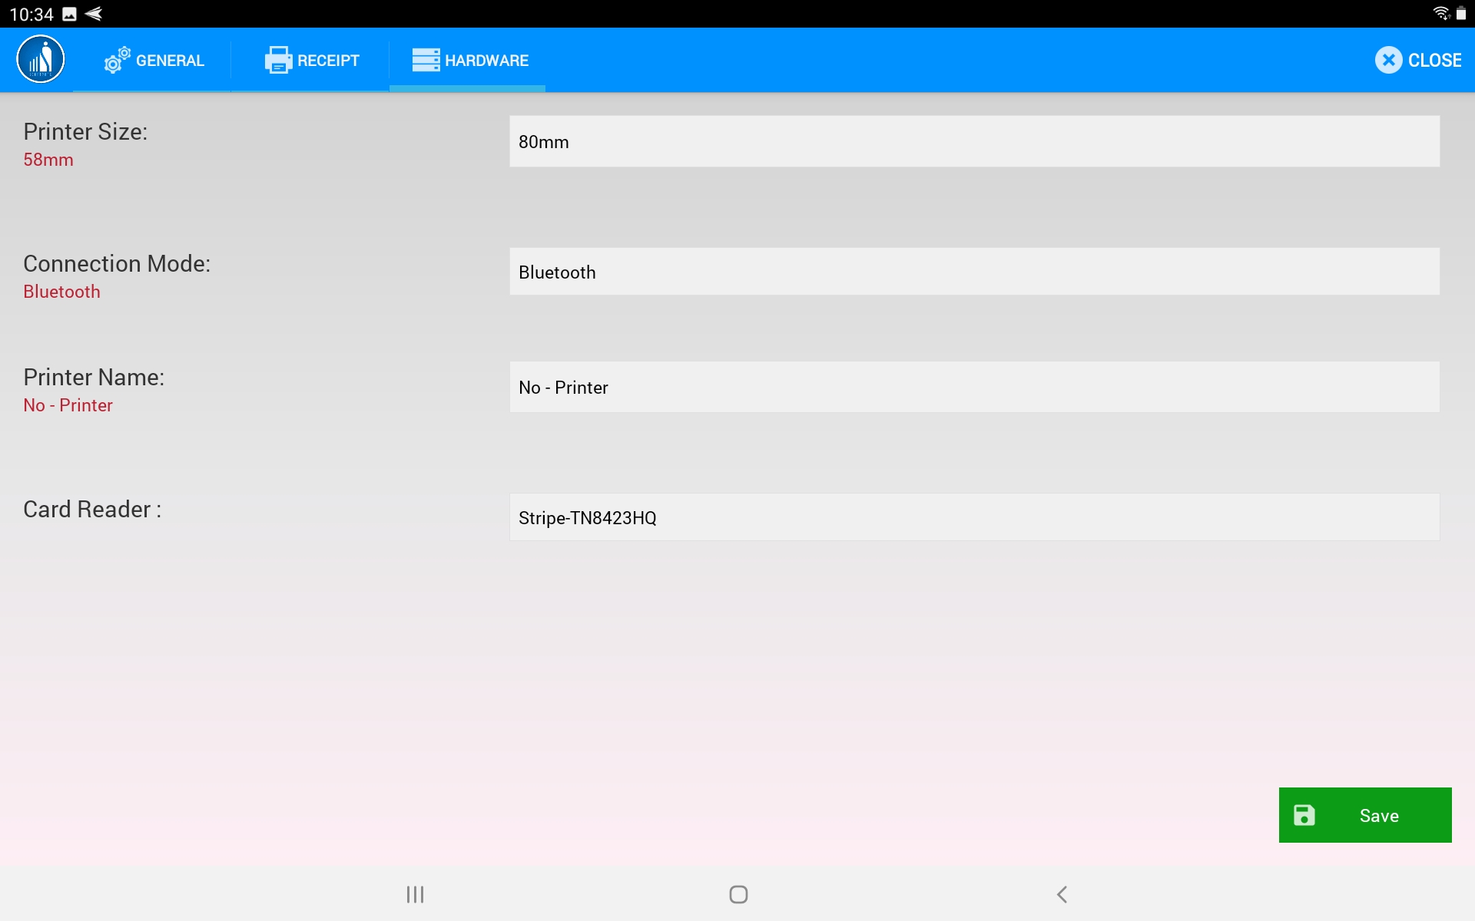Tap the screenshot notification icon
The image size is (1475, 921).
click(69, 14)
